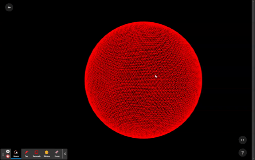Go back using the arrow button
Image resolution: width=255 pixels, height=160 pixels.
9,7
